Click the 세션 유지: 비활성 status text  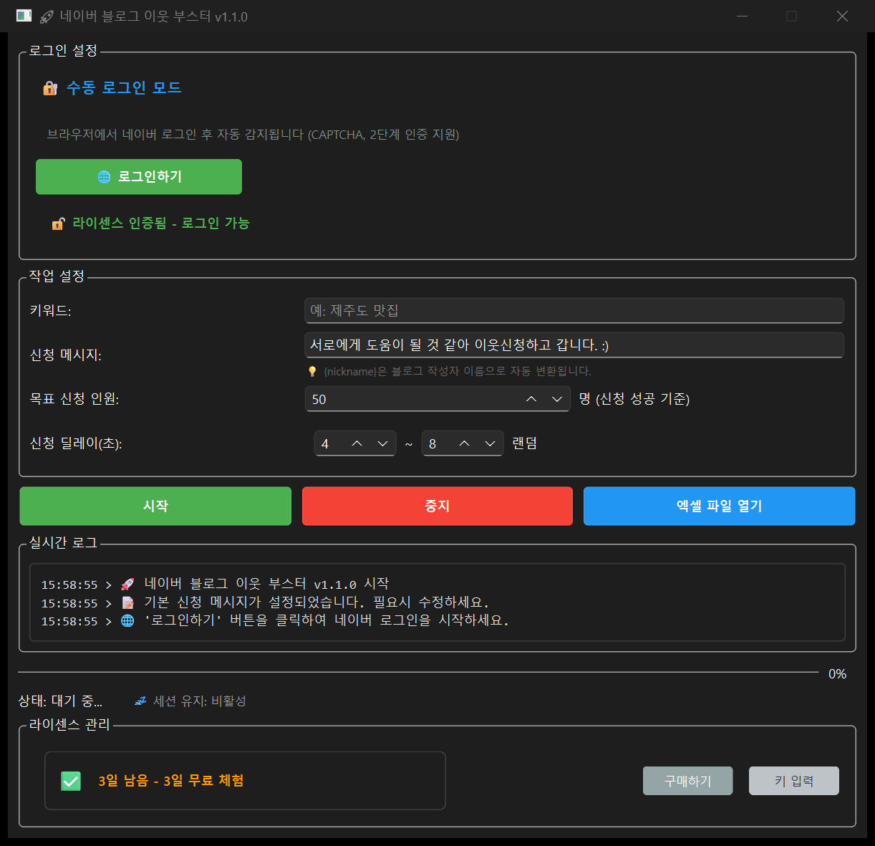(200, 701)
